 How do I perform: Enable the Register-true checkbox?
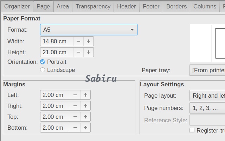pos(192,130)
